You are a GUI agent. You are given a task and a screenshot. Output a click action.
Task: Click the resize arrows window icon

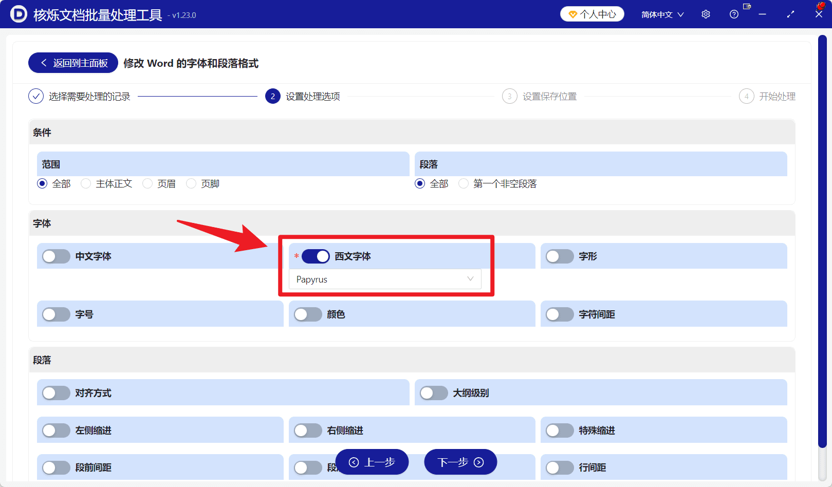click(x=790, y=14)
